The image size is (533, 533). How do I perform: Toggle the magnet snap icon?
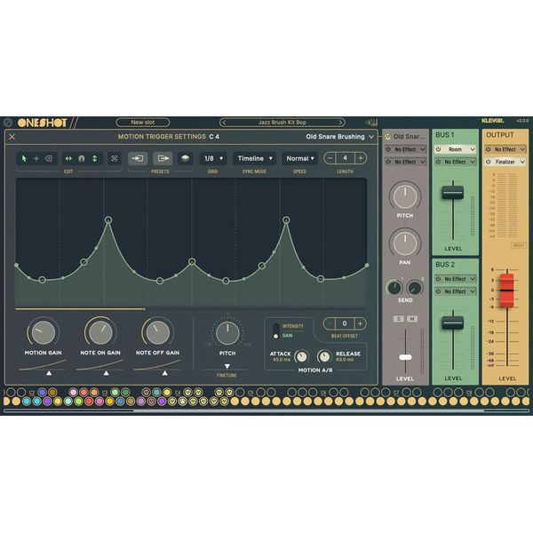[81, 158]
